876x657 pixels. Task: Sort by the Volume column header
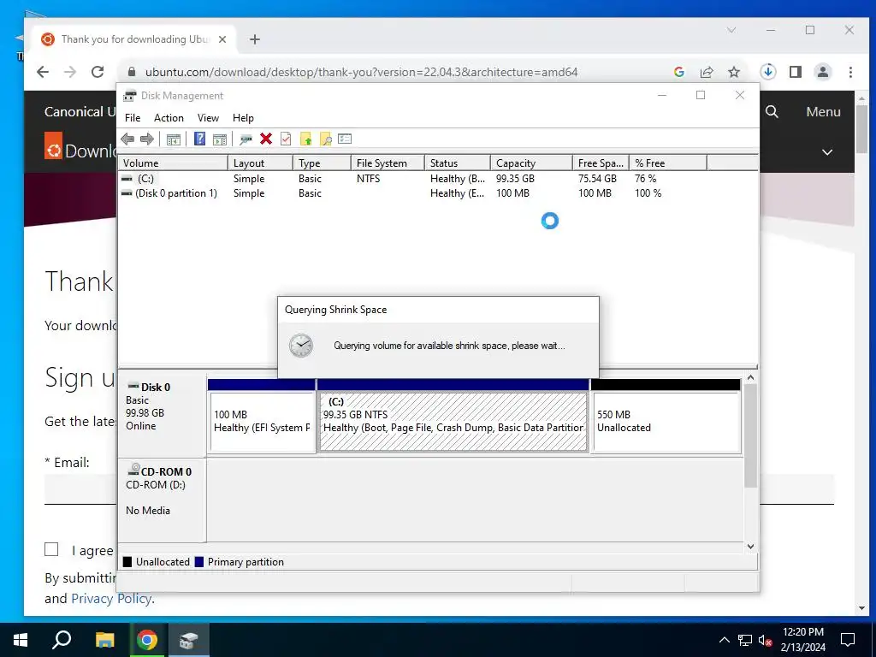[173, 163]
